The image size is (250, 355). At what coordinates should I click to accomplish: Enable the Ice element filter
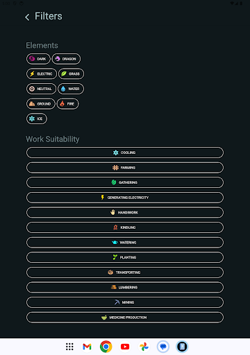pyautogui.click(x=37, y=119)
